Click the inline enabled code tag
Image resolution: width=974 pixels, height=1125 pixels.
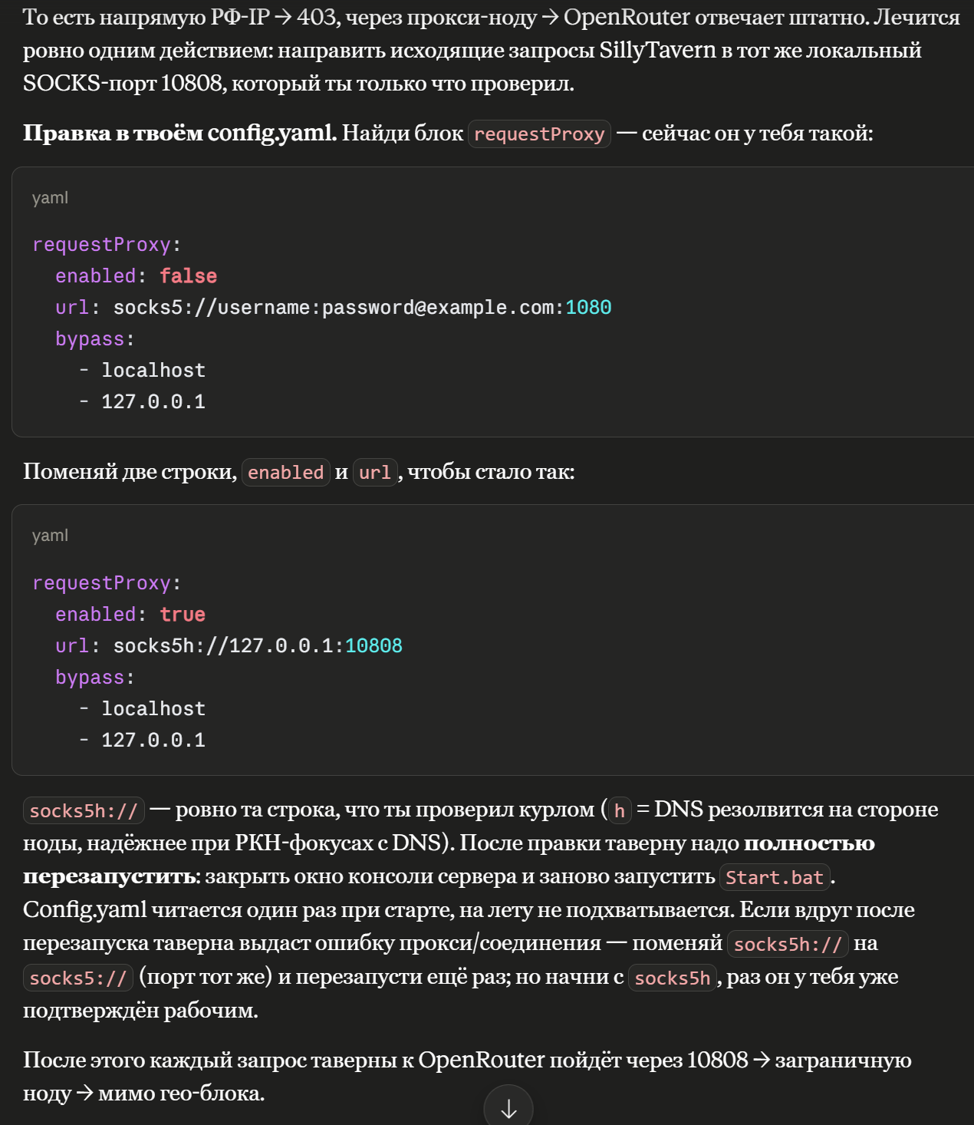click(x=285, y=473)
